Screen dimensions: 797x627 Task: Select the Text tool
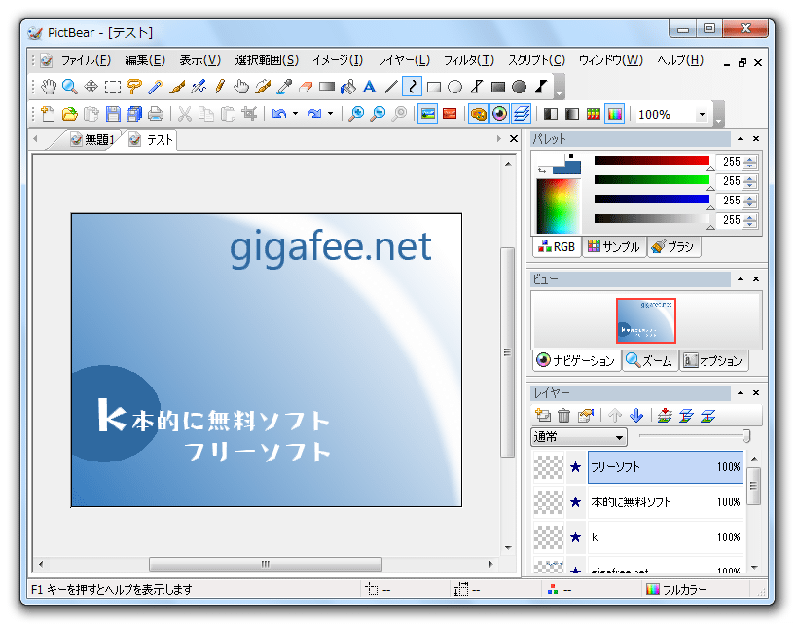(x=370, y=87)
